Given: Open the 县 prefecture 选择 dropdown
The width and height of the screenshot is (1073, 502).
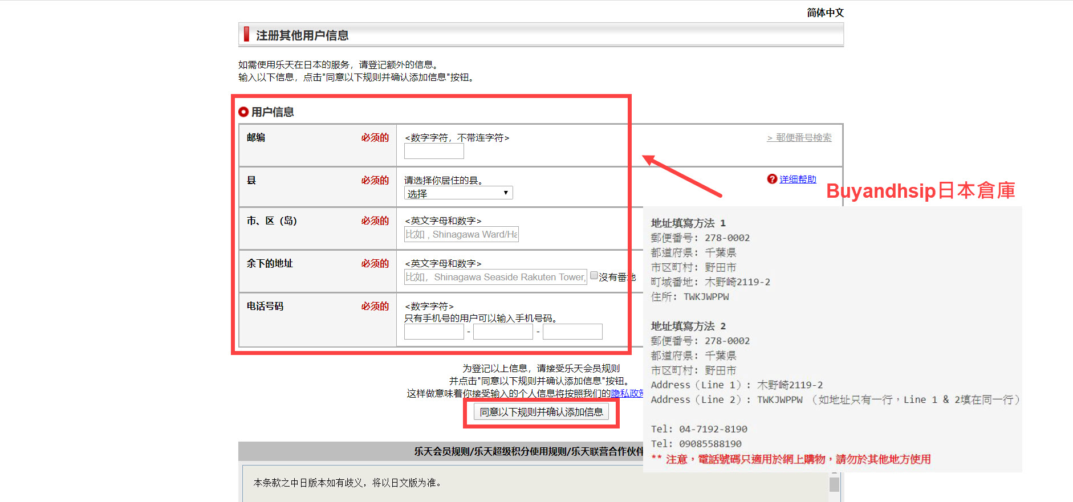Looking at the screenshot, I should pyautogui.click(x=458, y=193).
